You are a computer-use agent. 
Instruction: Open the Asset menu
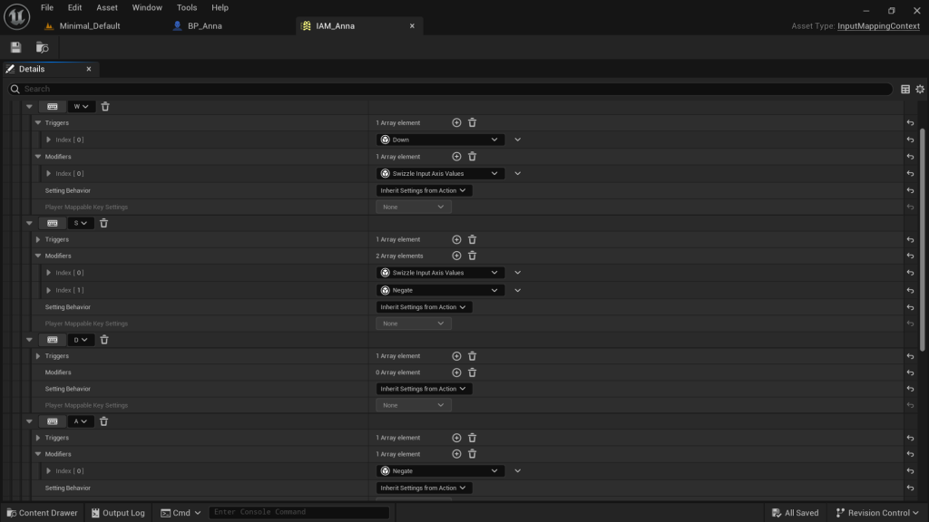click(x=107, y=7)
